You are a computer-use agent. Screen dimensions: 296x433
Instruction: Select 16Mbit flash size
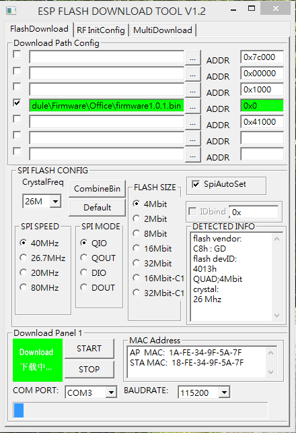click(x=137, y=248)
